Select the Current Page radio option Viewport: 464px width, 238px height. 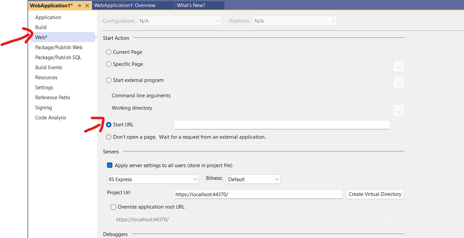point(109,52)
